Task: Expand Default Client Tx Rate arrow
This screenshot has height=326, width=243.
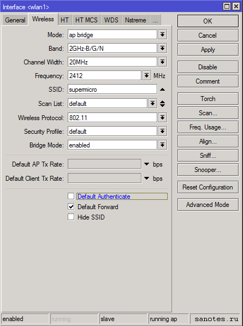Action: coord(146,179)
